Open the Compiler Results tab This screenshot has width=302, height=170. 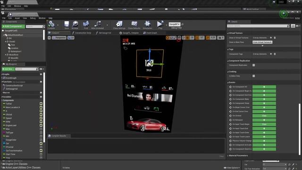click(59, 136)
